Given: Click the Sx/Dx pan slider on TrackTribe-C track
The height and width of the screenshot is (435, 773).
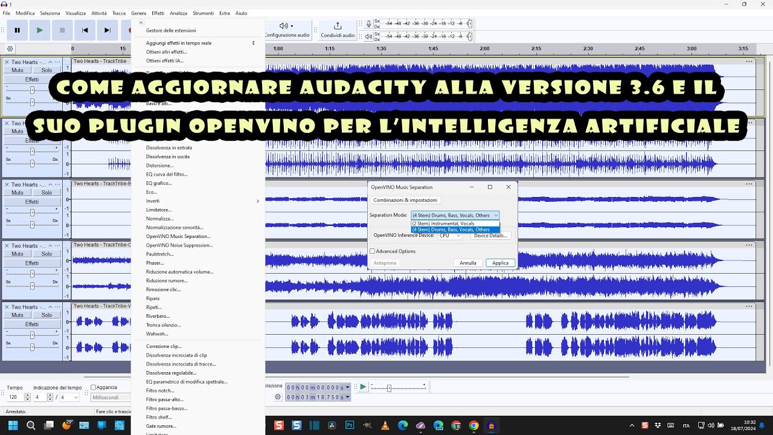Looking at the screenshot, I should pos(32,286).
